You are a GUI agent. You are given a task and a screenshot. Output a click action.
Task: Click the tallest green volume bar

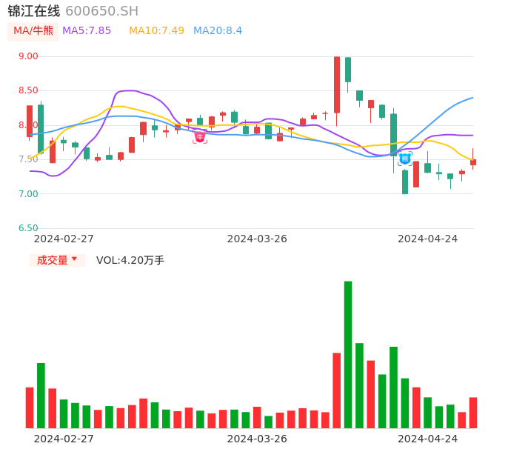[348, 354]
